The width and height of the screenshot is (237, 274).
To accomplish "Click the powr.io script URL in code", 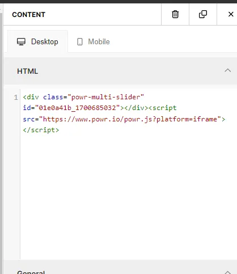I will pyautogui.click(x=130, y=119).
